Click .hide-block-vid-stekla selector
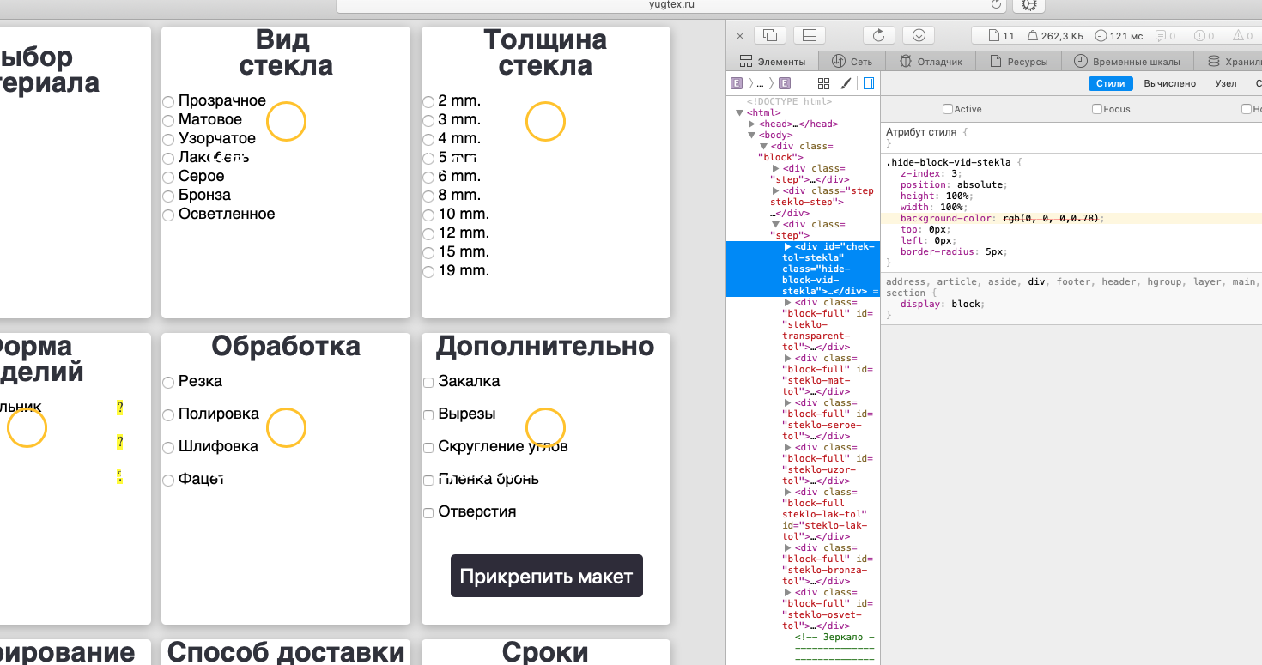 pyautogui.click(x=949, y=161)
